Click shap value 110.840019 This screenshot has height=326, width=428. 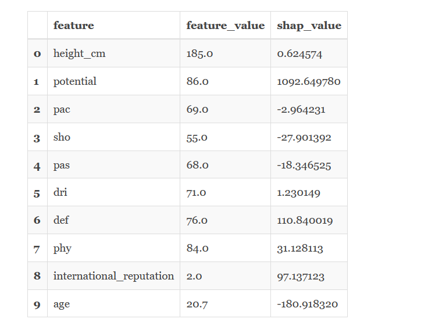tap(305, 220)
